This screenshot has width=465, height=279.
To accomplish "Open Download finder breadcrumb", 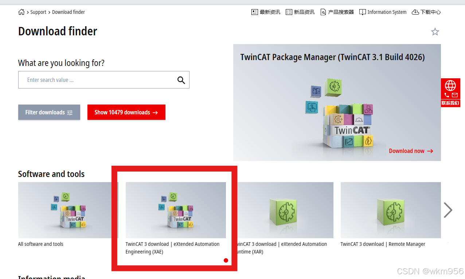I will click(69, 12).
